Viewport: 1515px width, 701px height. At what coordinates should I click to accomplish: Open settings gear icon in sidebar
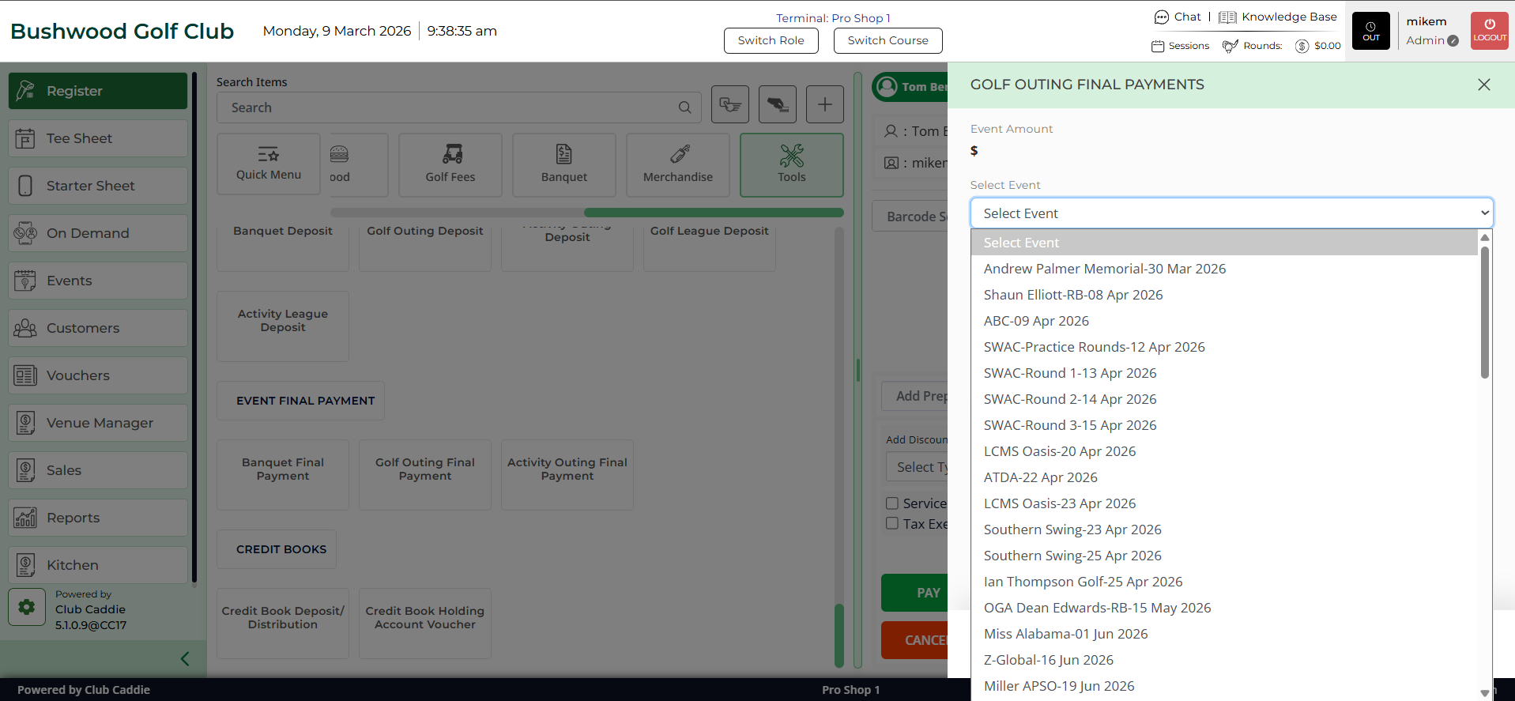[x=27, y=607]
